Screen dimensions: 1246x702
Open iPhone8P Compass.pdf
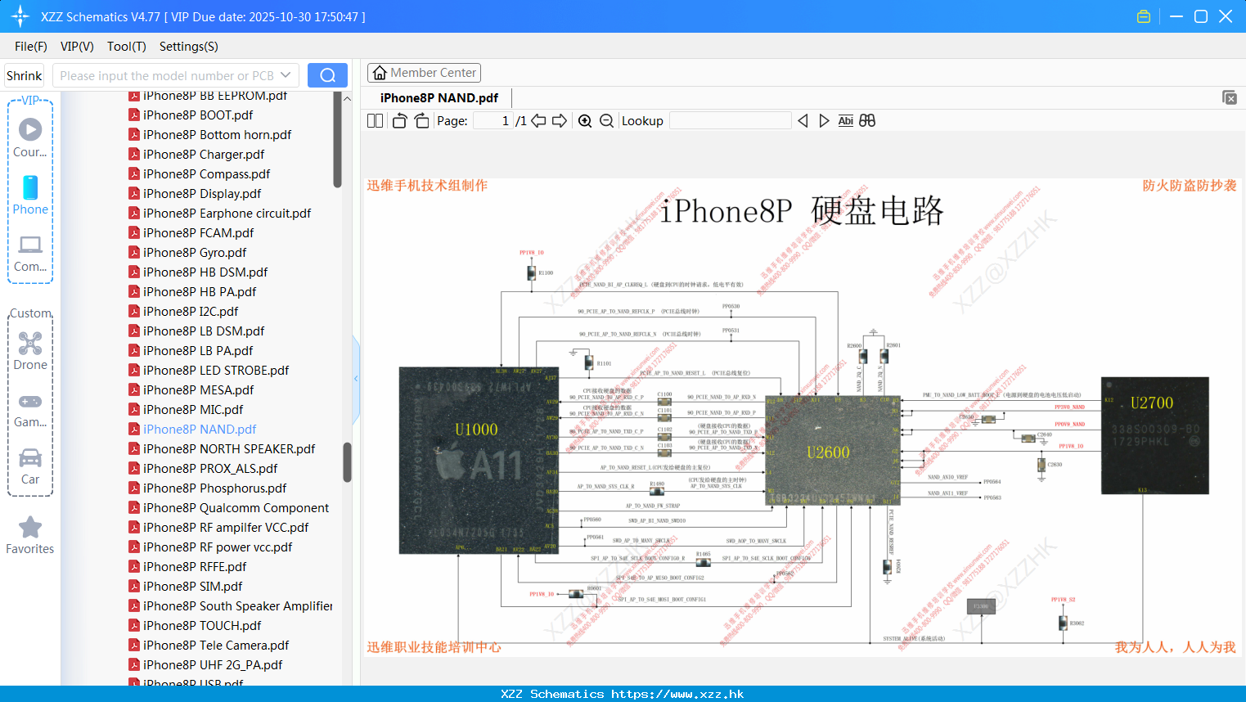206,174
